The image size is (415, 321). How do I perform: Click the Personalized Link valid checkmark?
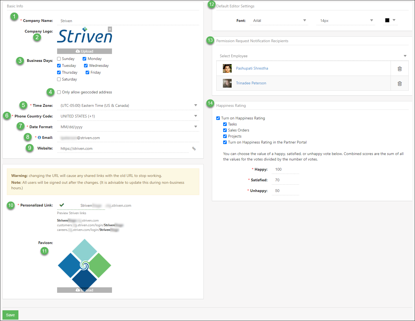tap(62, 205)
